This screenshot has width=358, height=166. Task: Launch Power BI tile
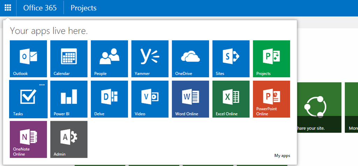coord(69,99)
